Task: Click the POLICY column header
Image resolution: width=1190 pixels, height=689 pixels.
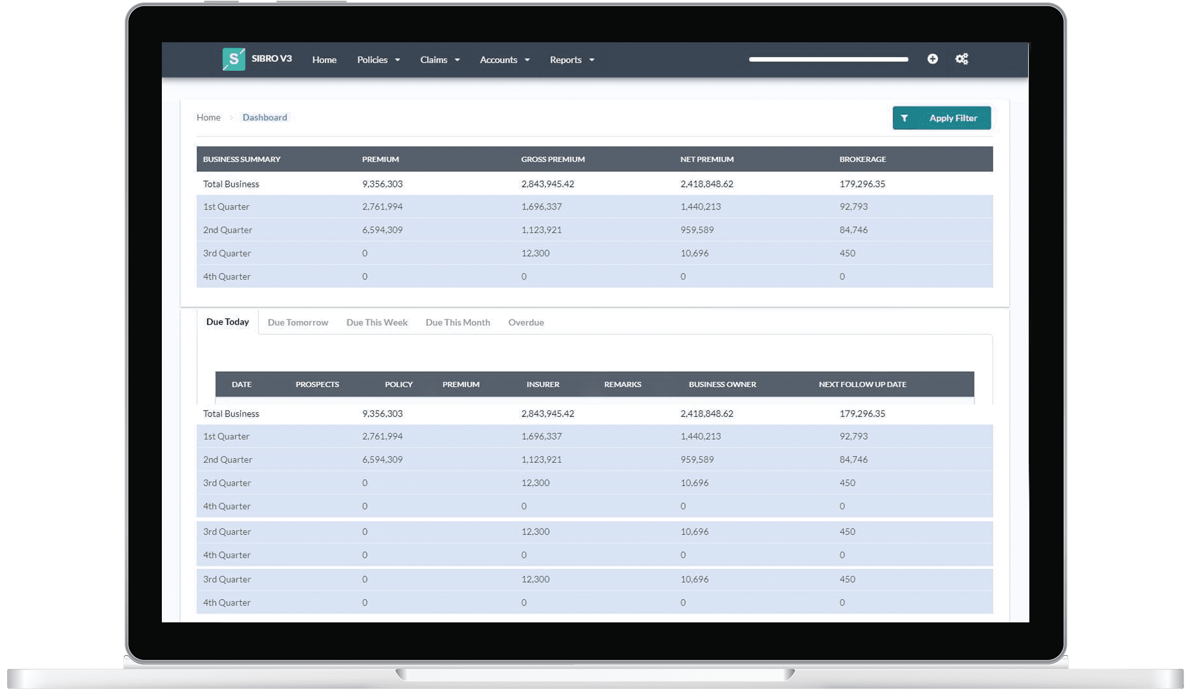Action: tap(399, 384)
